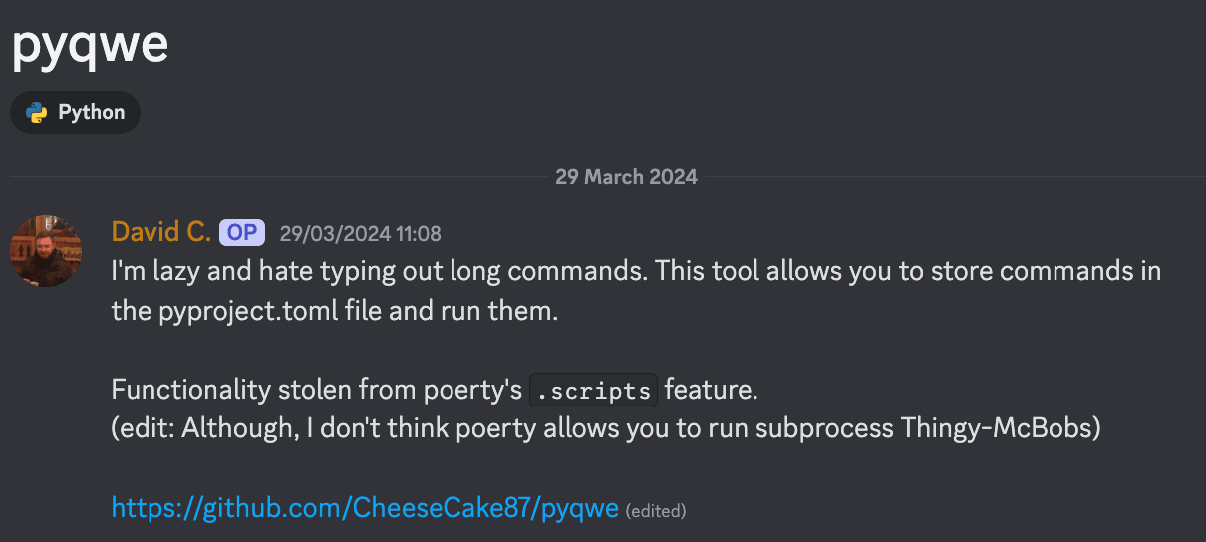The height and width of the screenshot is (542, 1206).
Task: Click the David C. username
Action: point(160,232)
